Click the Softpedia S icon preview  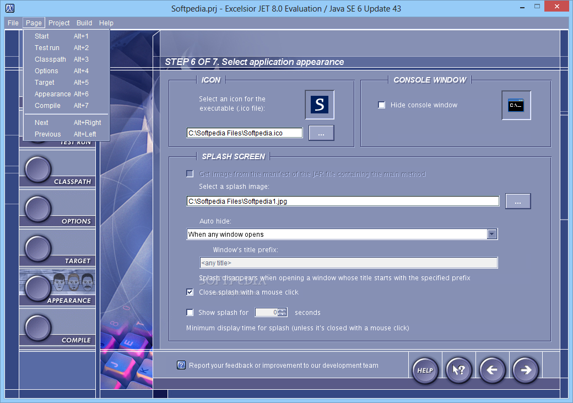point(320,105)
